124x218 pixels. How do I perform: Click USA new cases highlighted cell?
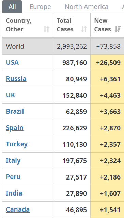click(x=107, y=63)
